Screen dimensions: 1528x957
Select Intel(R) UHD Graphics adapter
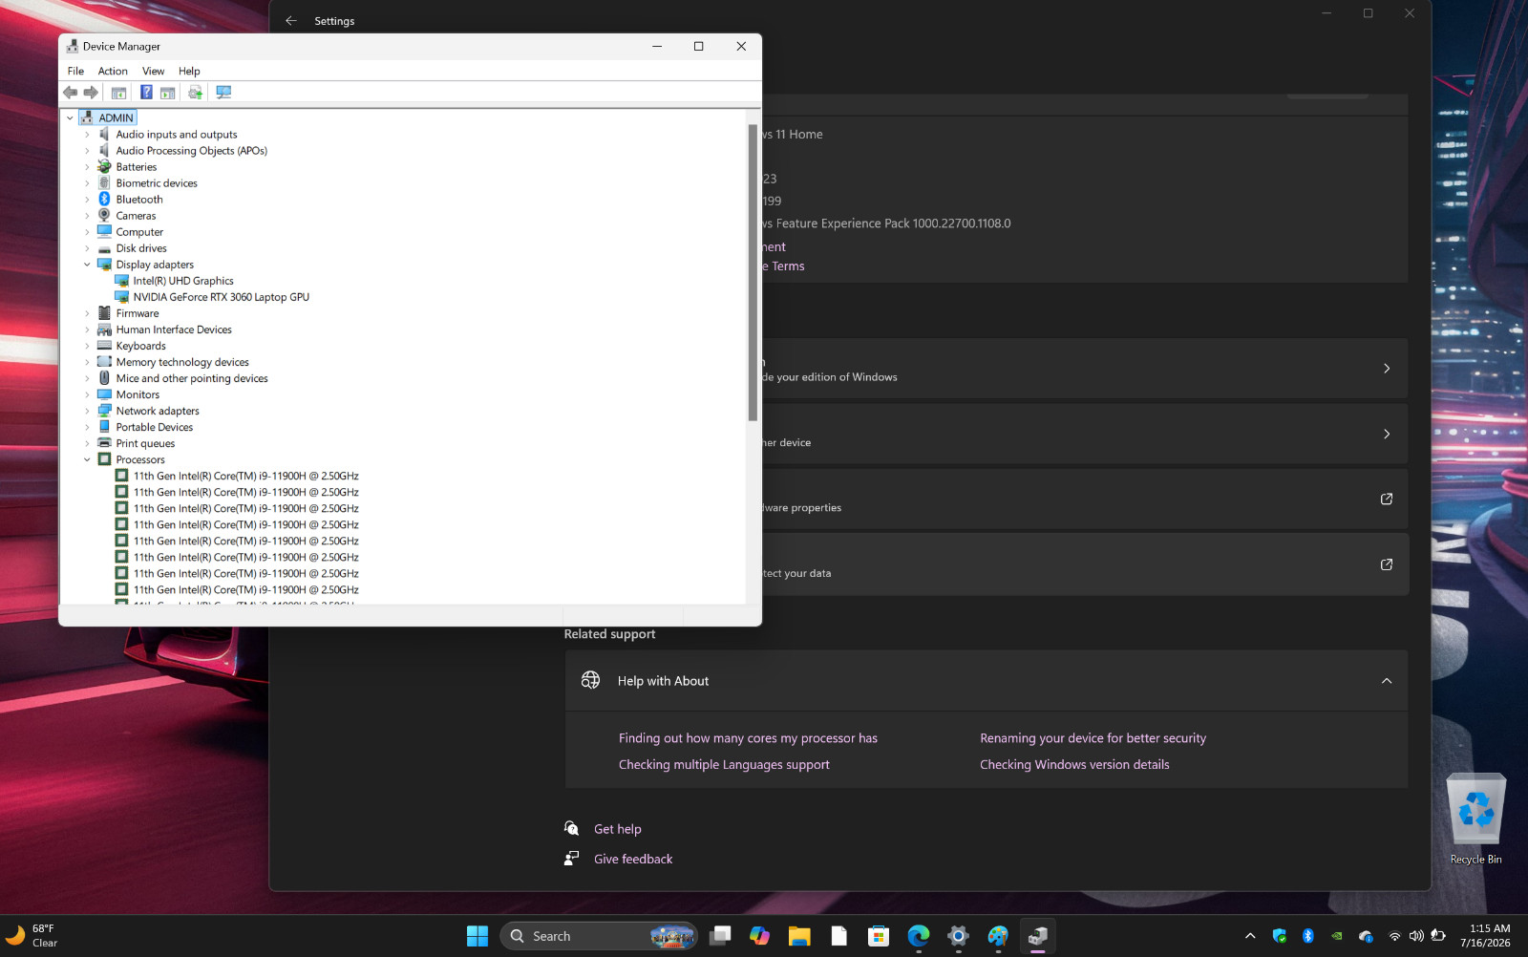coord(183,281)
